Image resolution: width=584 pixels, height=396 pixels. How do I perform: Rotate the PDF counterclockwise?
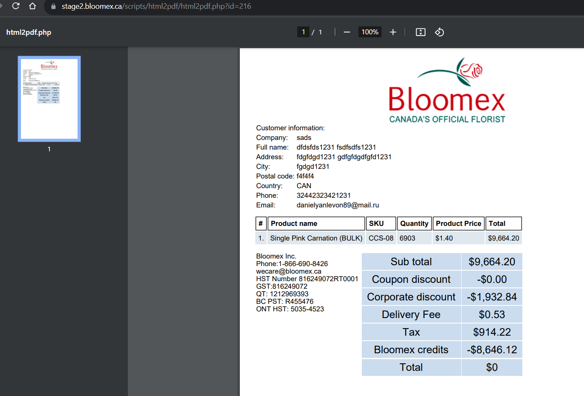(x=439, y=32)
